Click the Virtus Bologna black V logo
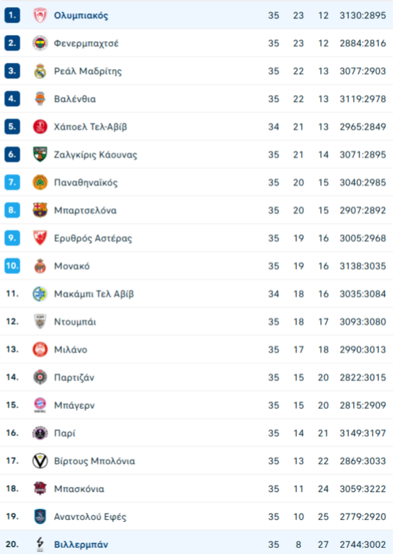 pyautogui.click(x=40, y=461)
